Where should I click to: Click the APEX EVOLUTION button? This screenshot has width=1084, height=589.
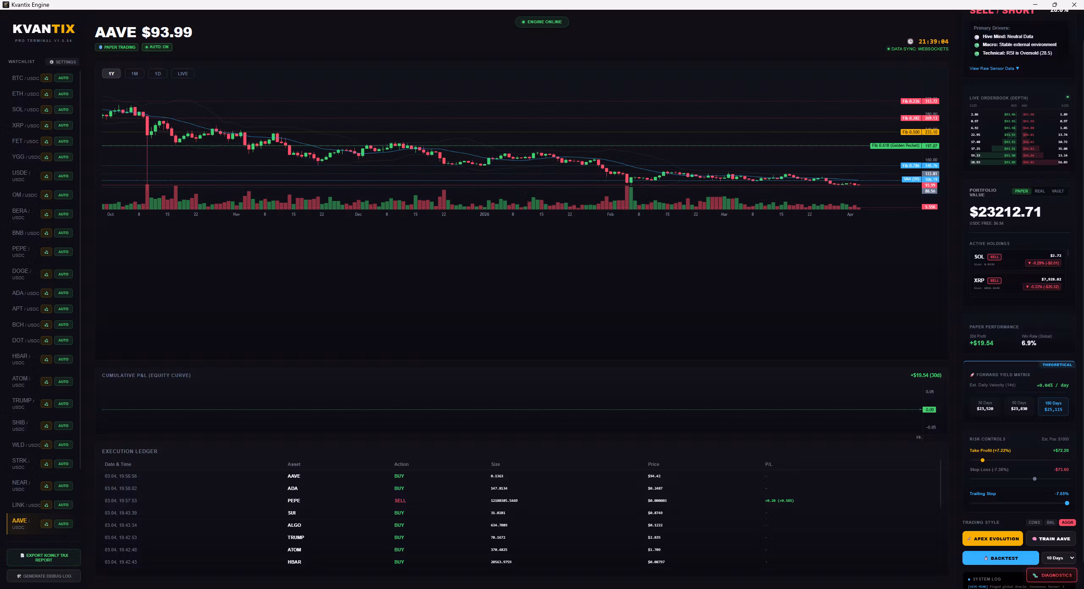[993, 539]
